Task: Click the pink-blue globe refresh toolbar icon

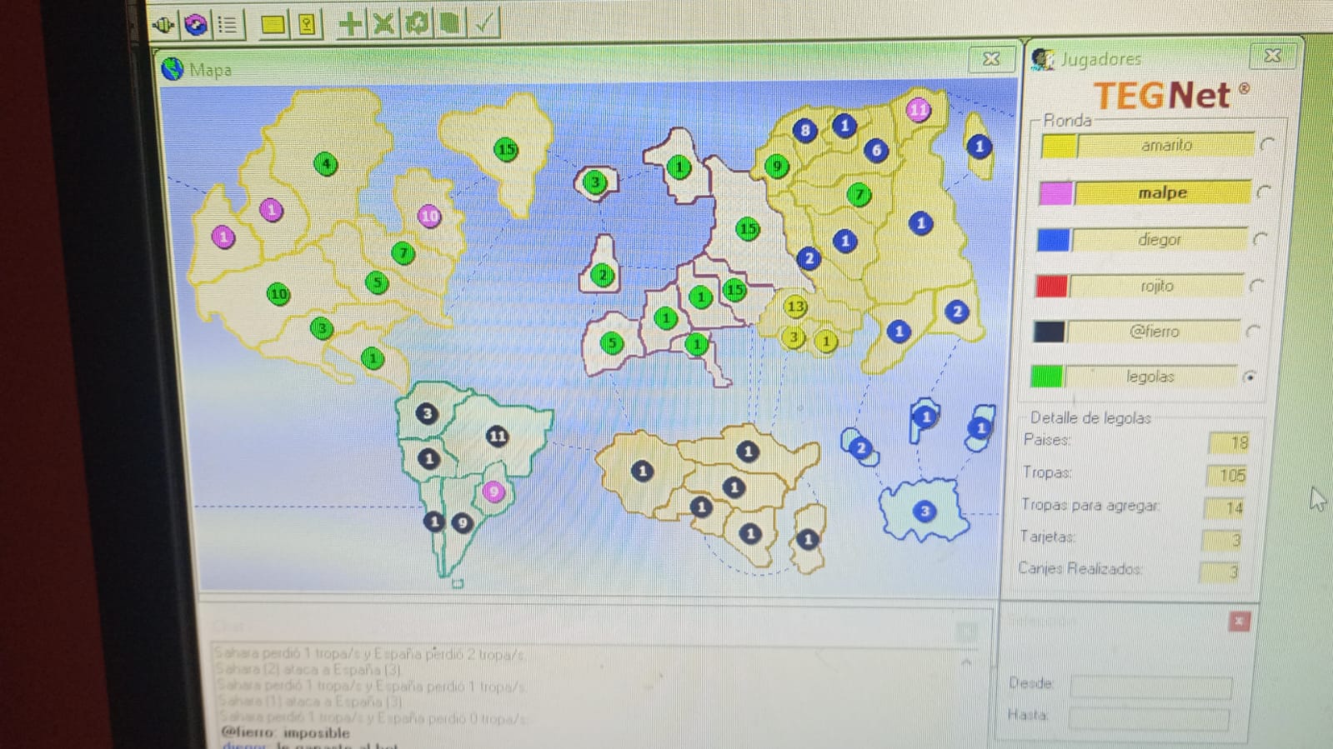Action: [196, 25]
